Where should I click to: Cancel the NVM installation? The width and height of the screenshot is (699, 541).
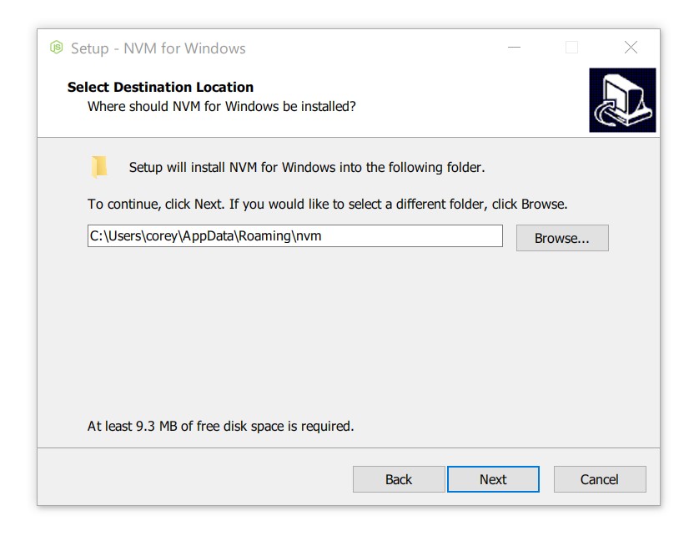[599, 479]
